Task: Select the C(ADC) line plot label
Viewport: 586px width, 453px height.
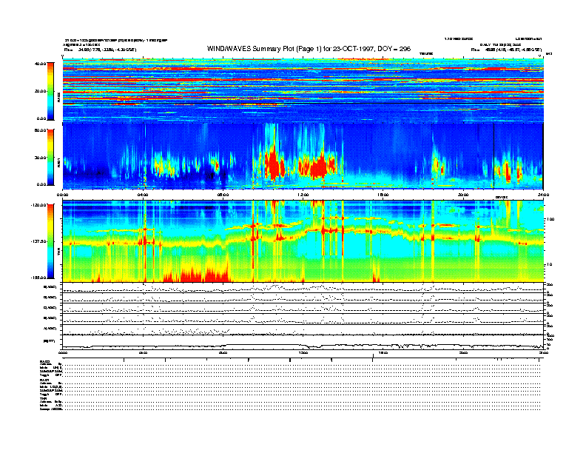Action: [x=50, y=308]
